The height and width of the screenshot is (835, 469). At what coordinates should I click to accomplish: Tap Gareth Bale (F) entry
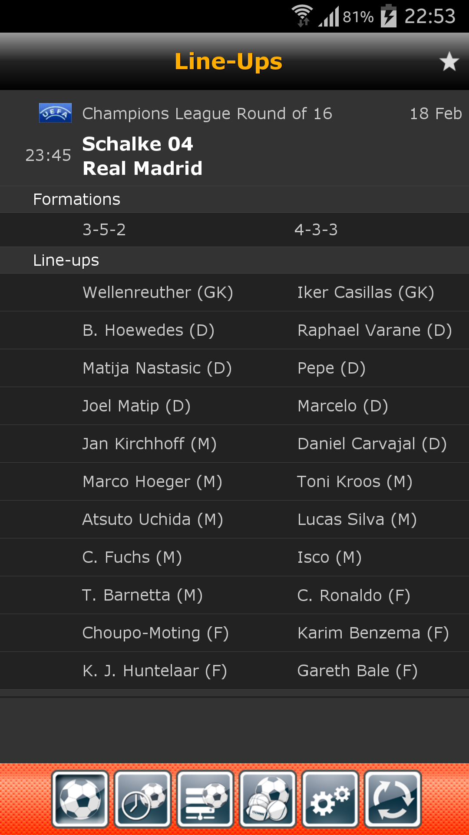coord(357,671)
